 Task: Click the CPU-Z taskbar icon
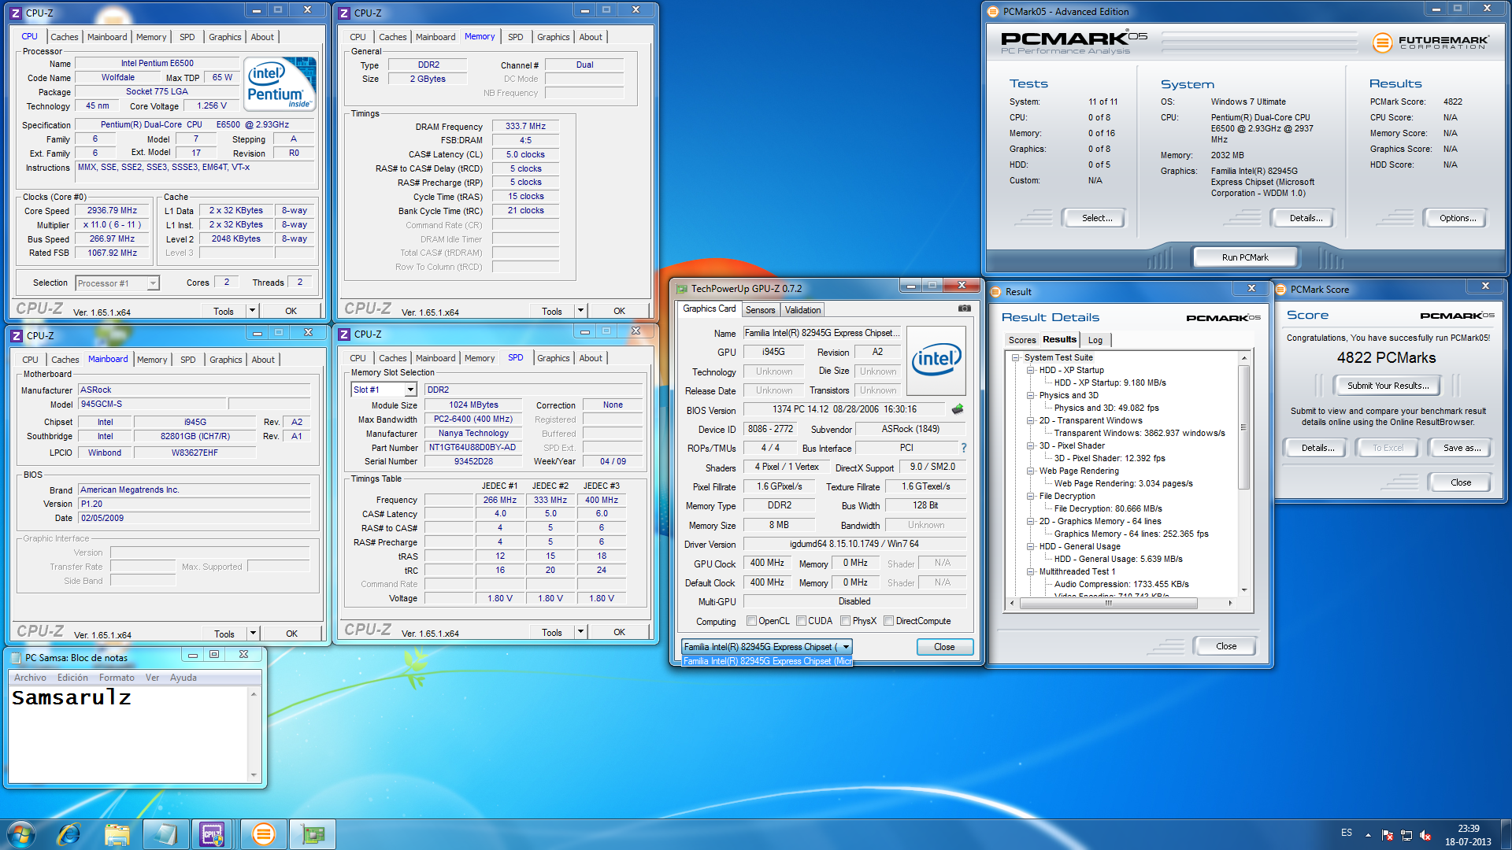pyautogui.click(x=213, y=834)
